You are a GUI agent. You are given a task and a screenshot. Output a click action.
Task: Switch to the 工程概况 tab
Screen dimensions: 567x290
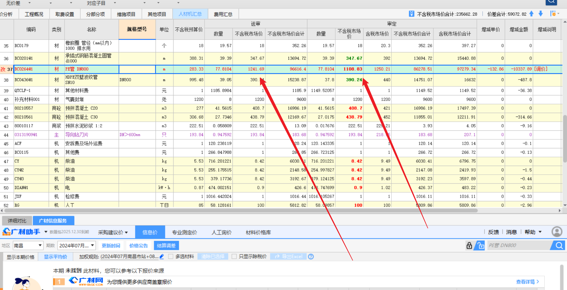point(34,14)
